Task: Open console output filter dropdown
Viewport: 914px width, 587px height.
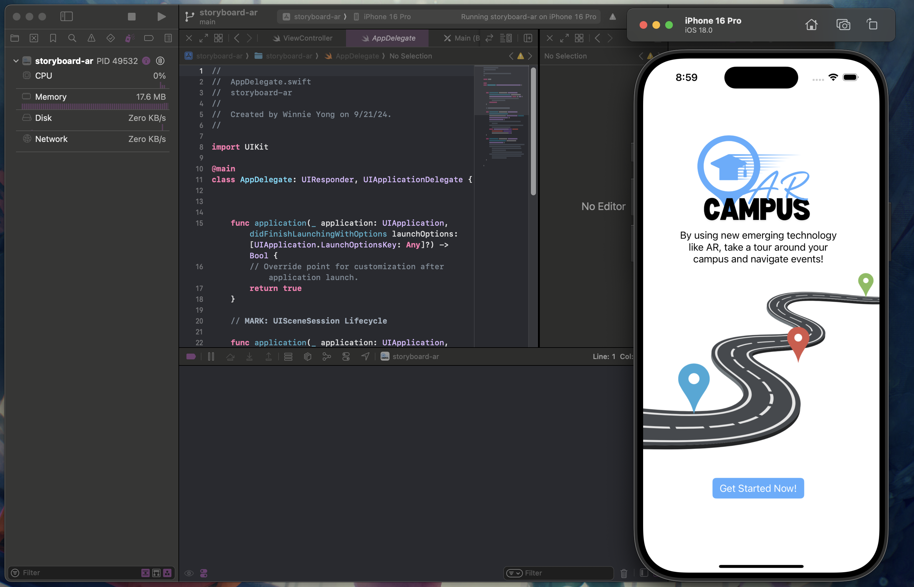Action: (x=514, y=573)
